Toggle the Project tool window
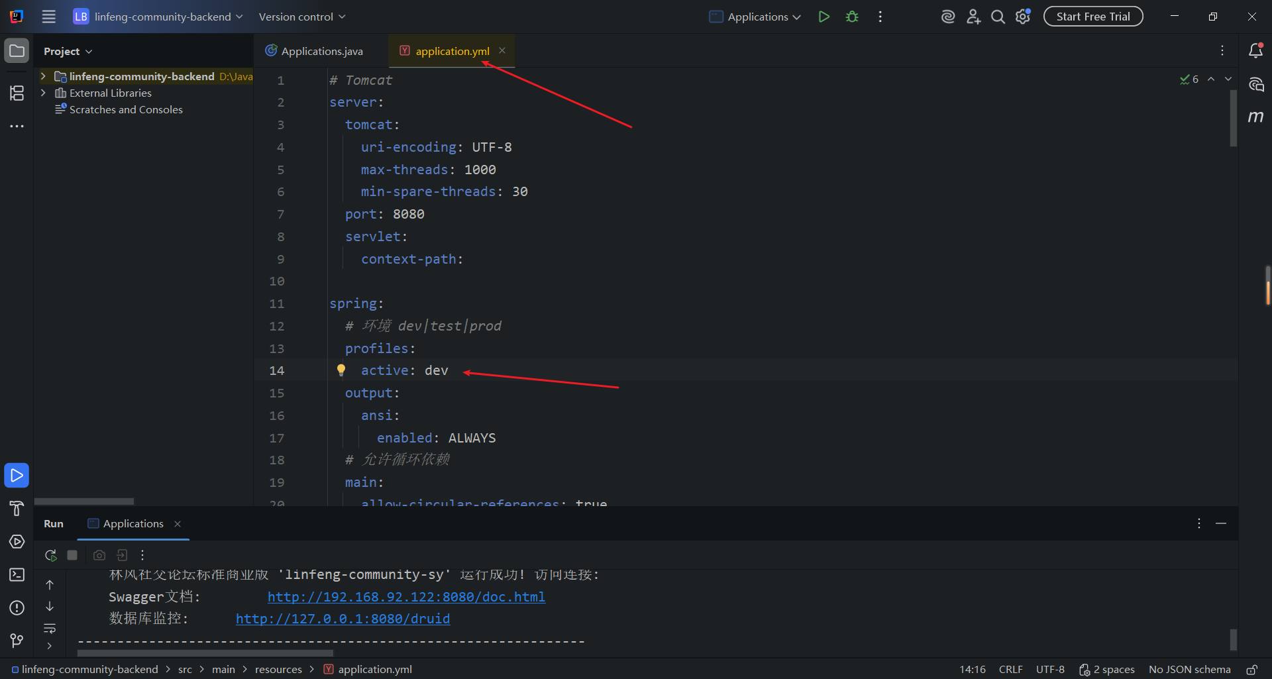1272x679 pixels. coord(17,51)
